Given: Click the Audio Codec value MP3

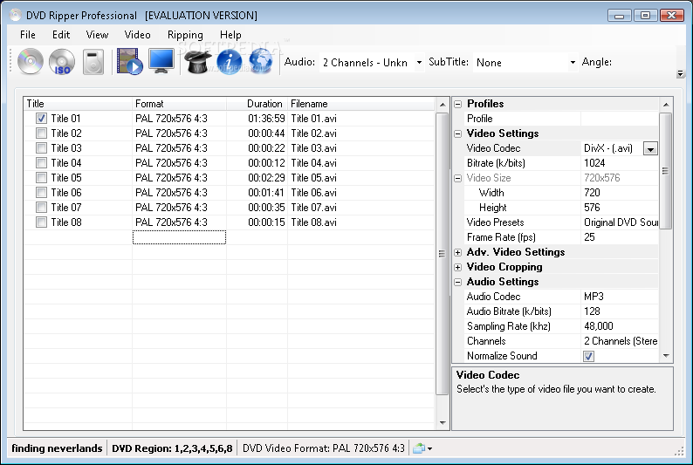Looking at the screenshot, I should (620, 297).
